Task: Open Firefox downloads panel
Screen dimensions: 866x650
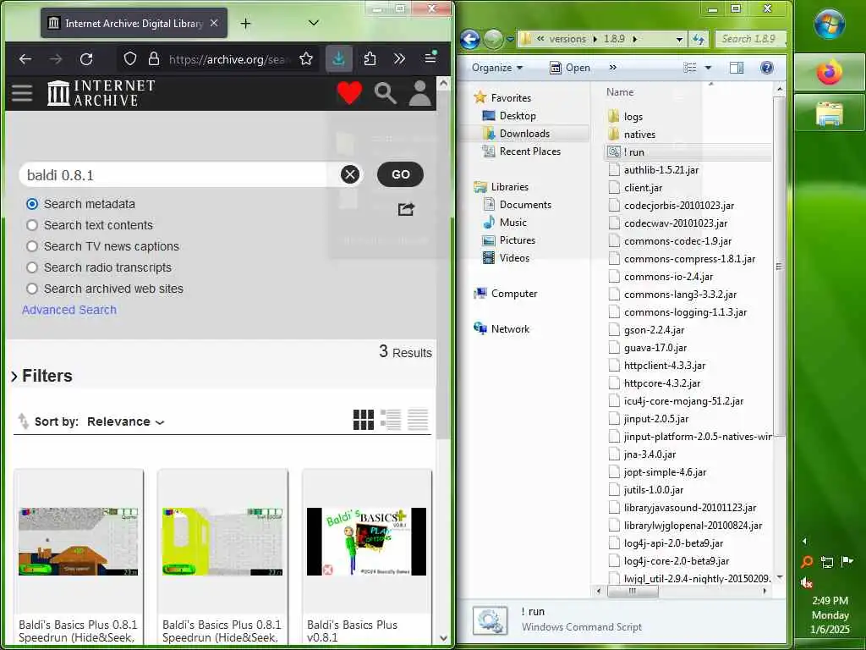Action: [338, 58]
